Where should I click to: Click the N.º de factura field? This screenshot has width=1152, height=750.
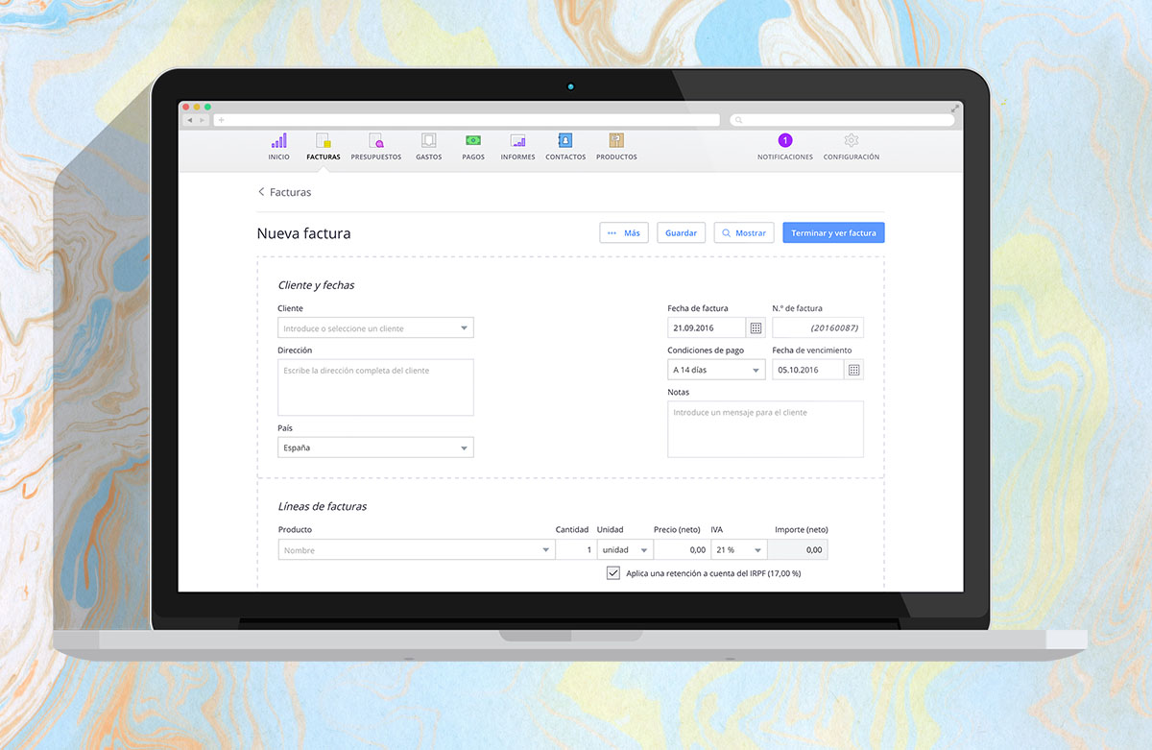pos(818,327)
